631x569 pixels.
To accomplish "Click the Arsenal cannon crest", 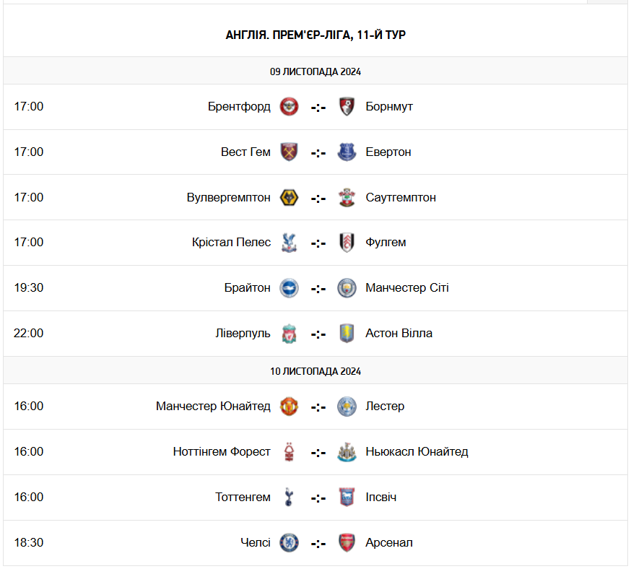I will click(347, 543).
